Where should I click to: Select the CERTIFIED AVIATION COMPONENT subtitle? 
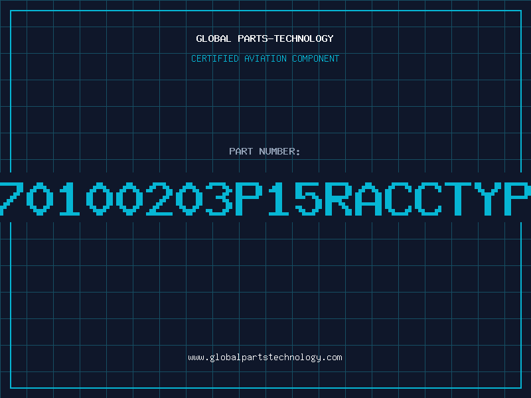[265, 58]
